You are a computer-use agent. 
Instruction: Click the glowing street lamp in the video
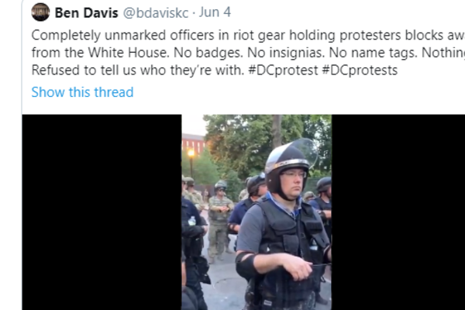click(x=191, y=153)
